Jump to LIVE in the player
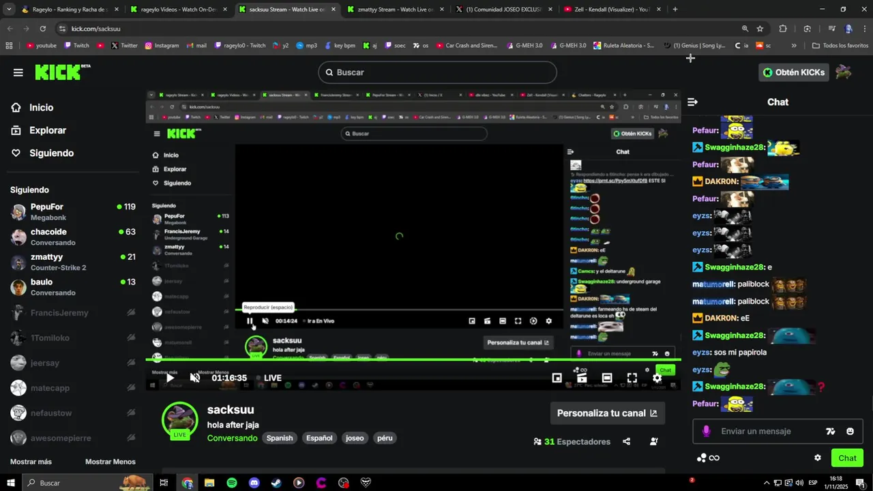Image resolution: width=873 pixels, height=491 pixels. point(269,378)
